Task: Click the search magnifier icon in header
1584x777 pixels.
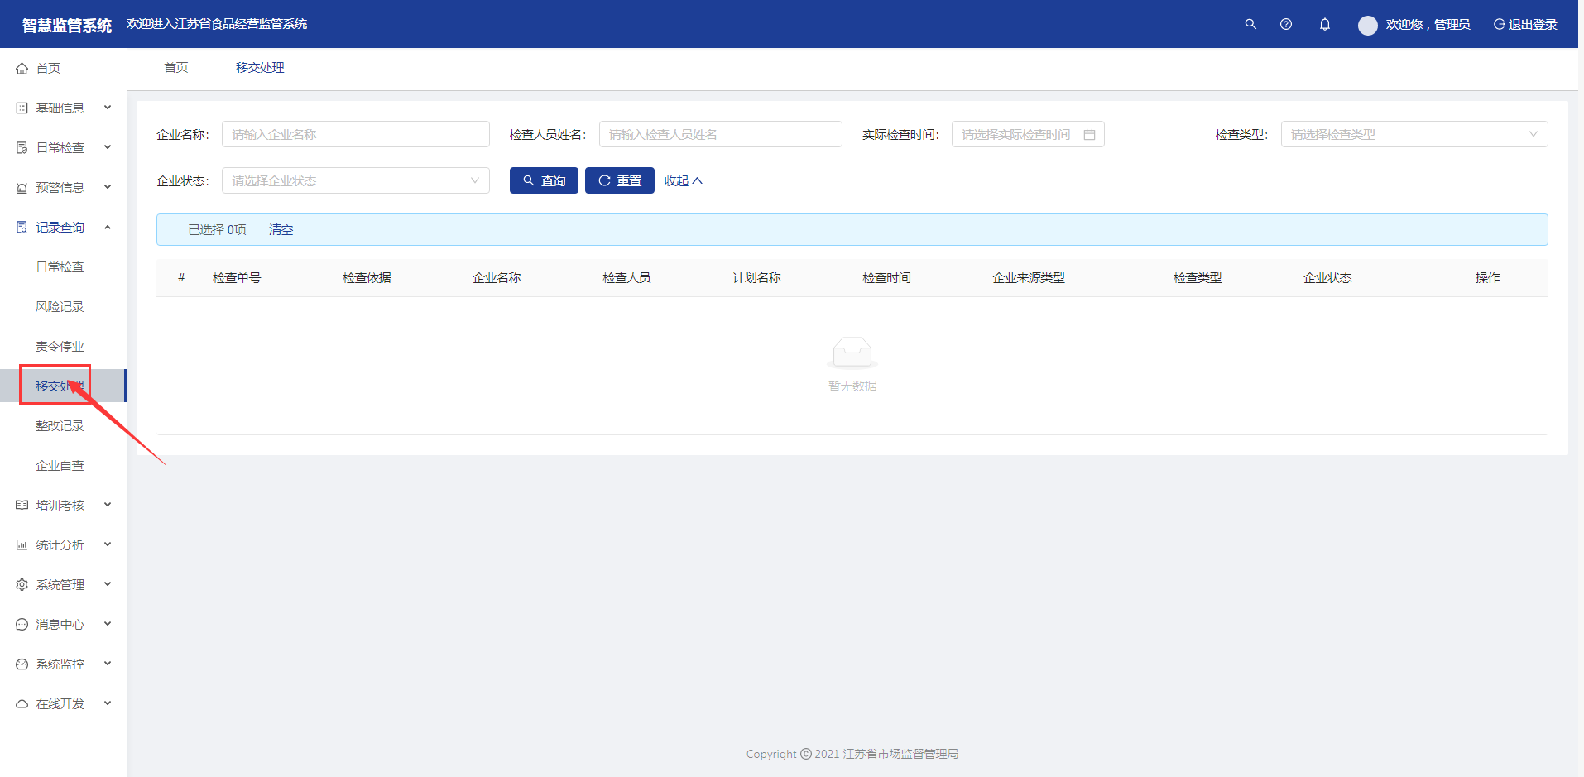Action: 1250,24
